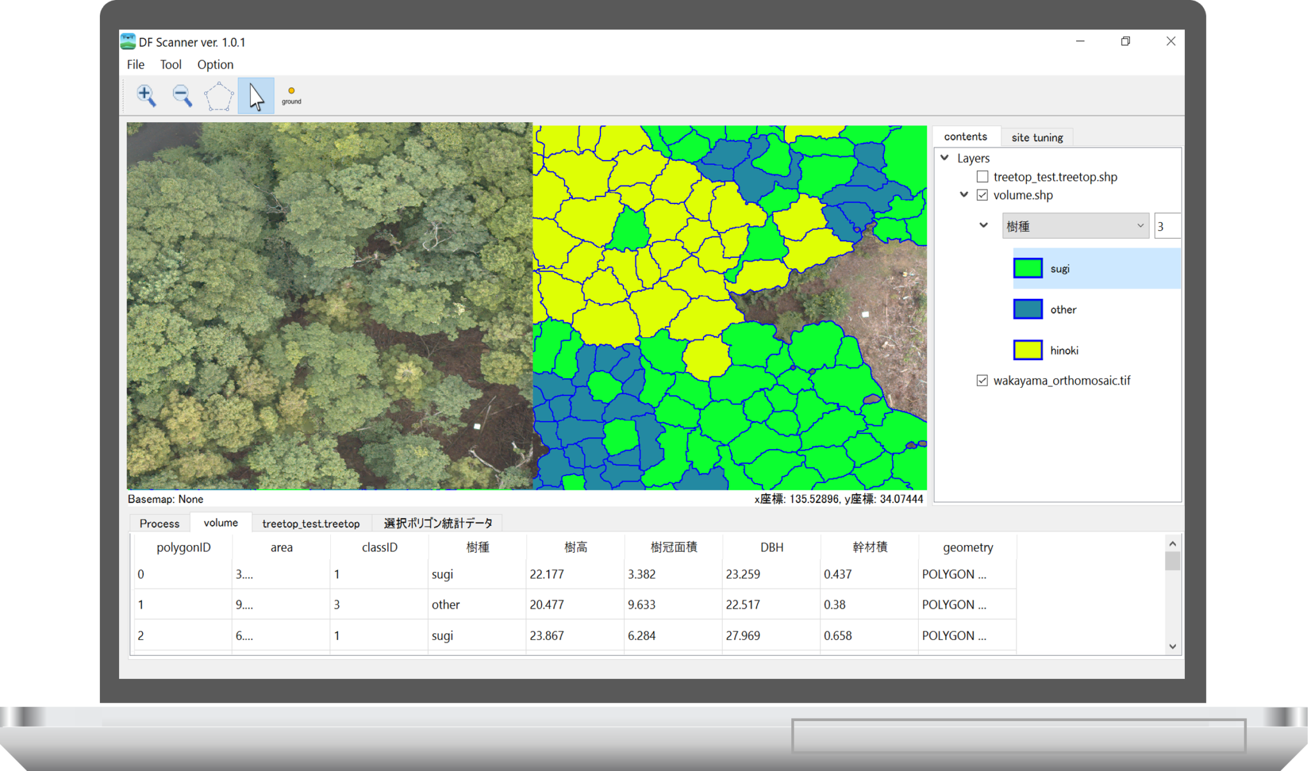Click the DF Scanner application logo icon
1311x771 pixels.
tap(127, 42)
